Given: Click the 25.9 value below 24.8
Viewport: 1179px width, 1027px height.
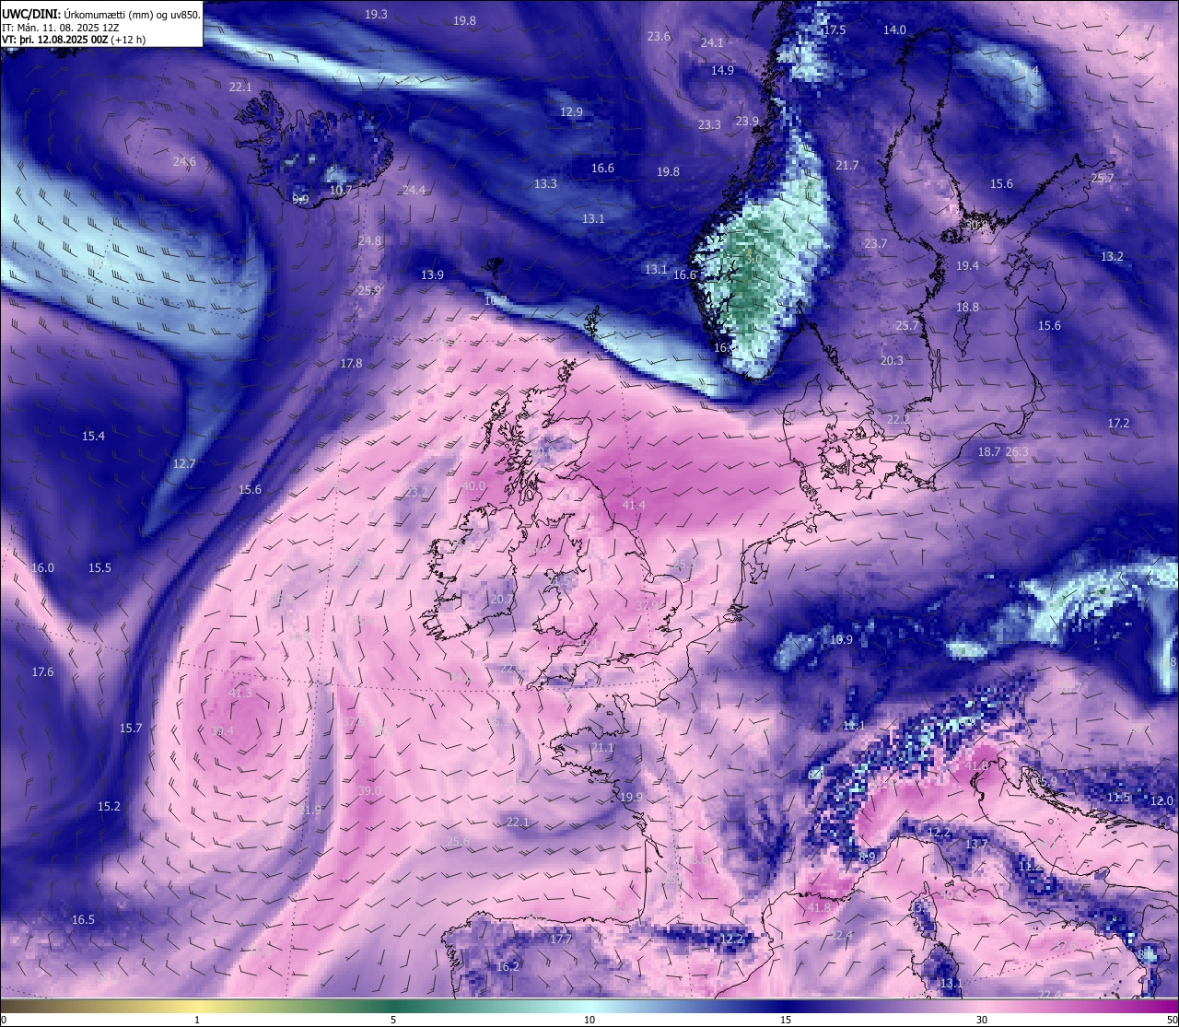Looking at the screenshot, I should [368, 289].
